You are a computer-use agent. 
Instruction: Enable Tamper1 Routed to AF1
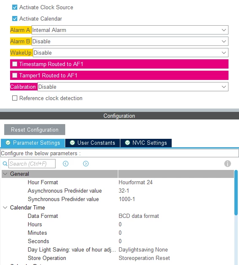(x=15, y=75)
